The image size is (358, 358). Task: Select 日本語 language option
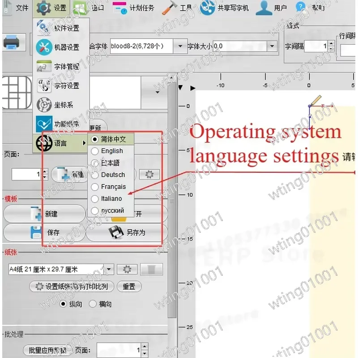(111, 163)
